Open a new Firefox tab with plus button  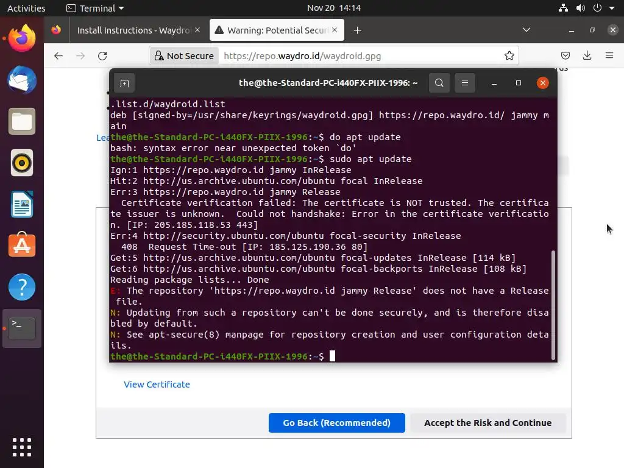[357, 30]
